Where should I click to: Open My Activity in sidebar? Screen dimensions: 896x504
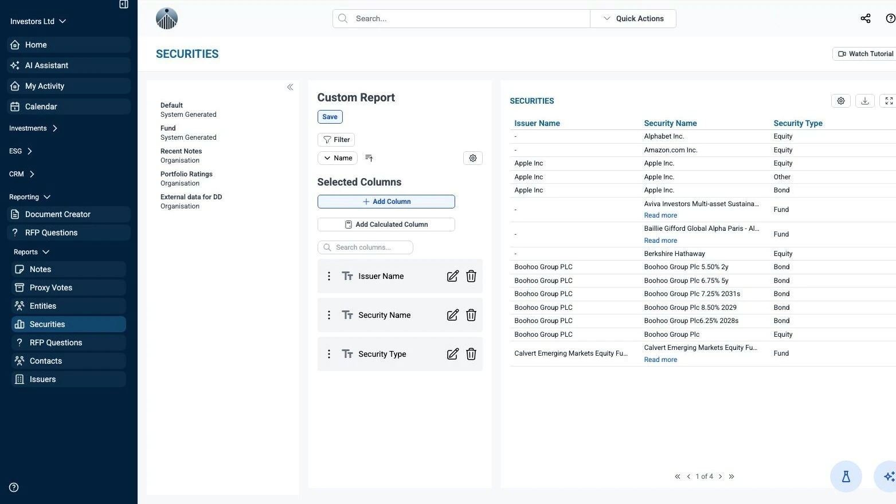coord(69,86)
